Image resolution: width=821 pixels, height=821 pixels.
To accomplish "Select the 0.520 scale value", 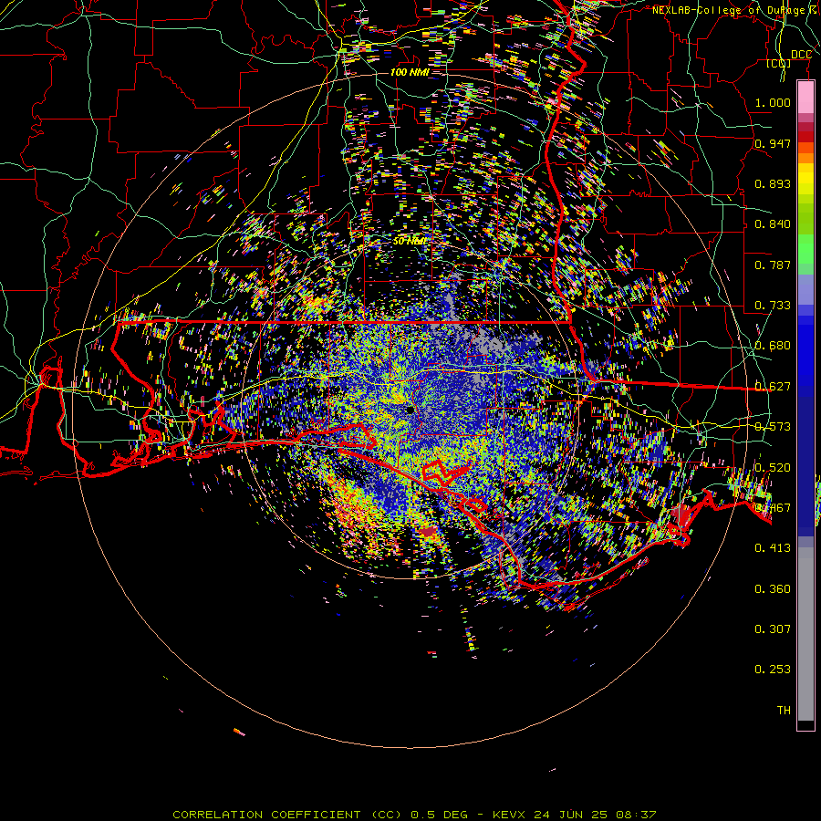I will pos(773,468).
